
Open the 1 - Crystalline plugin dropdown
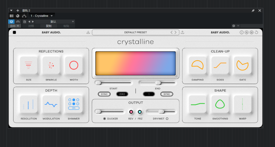click(x=42, y=16)
